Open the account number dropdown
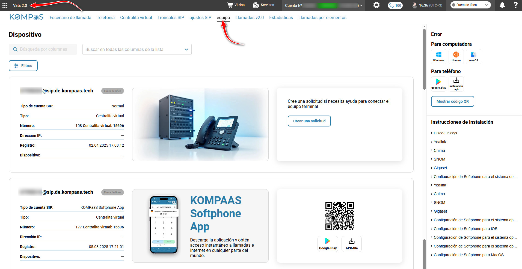The height and width of the screenshot is (269, 522). coord(324,5)
